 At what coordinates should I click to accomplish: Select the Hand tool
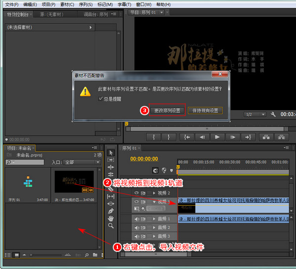111,218
